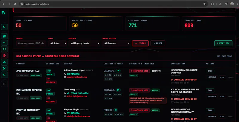Click the note field in AAM Transport row

coord(231,77)
